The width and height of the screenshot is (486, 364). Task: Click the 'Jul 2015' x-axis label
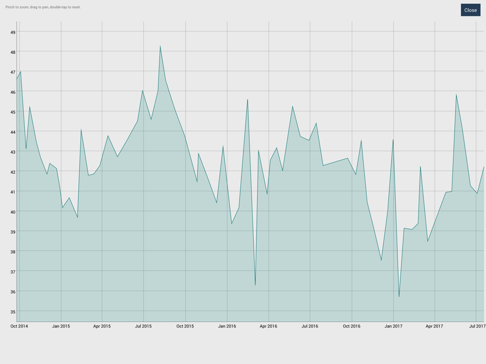(x=143, y=326)
